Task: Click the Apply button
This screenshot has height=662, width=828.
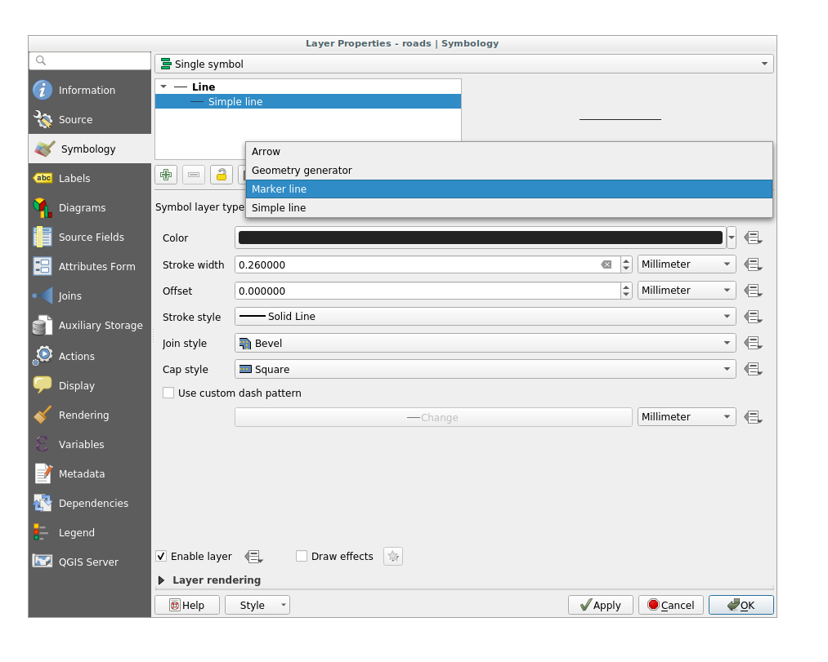Action: pos(600,606)
